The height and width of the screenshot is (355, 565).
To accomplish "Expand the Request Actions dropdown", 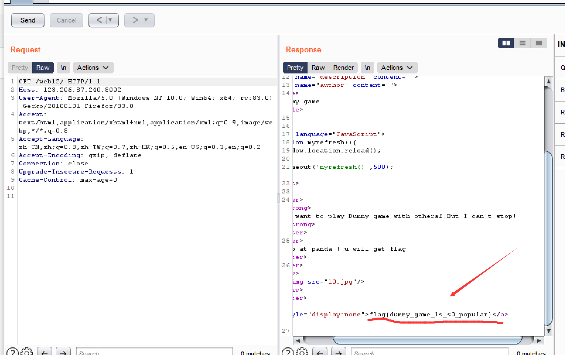I will tap(93, 68).
